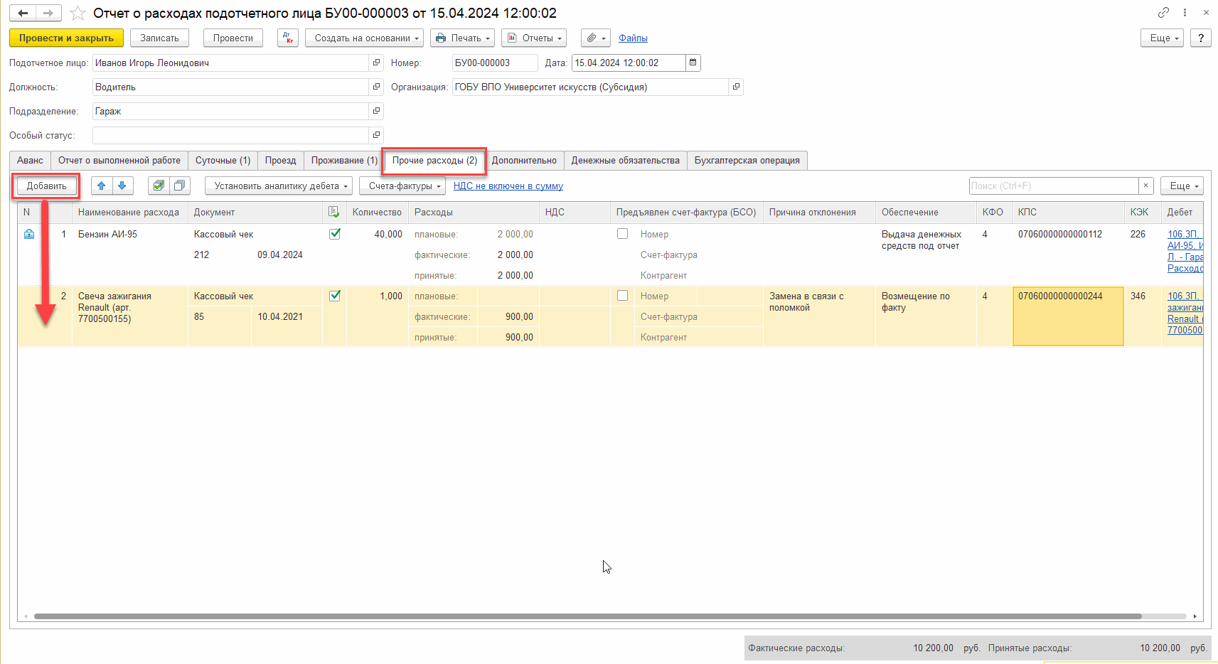Viewport: 1218px width, 664px height.
Task: Check the счет-фактура box in the Бензин row
Action: click(622, 233)
